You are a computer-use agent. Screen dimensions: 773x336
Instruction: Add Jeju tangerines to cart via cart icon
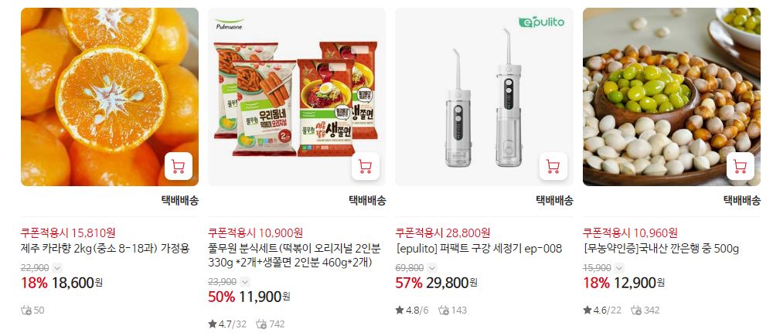pyautogui.click(x=178, y=166)
